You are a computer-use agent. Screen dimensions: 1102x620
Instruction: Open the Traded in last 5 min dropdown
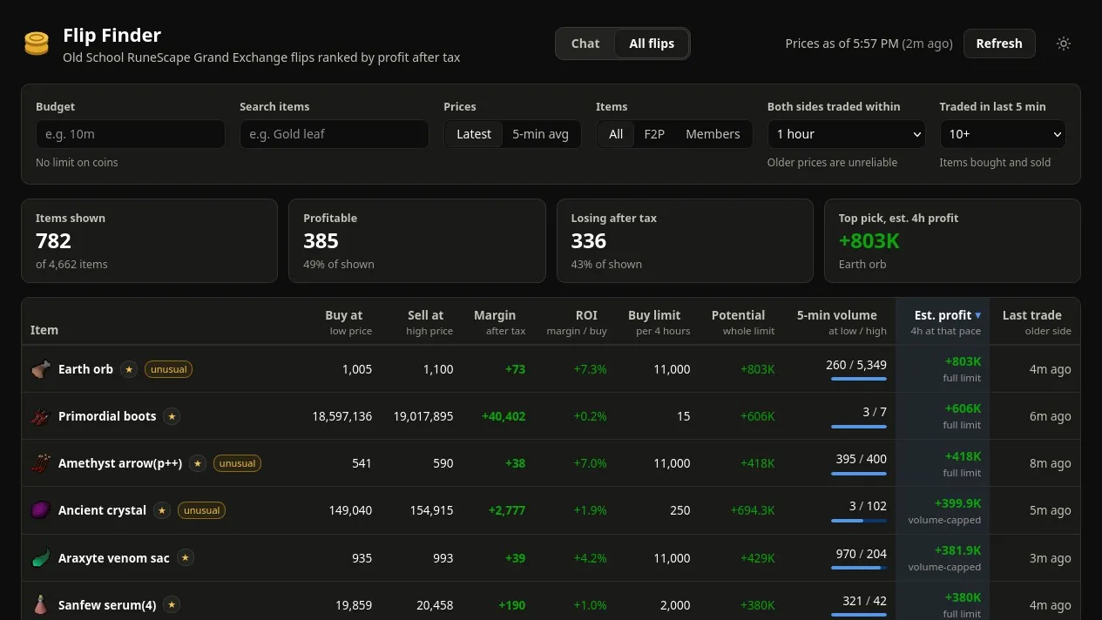(x=1003, y=134)
